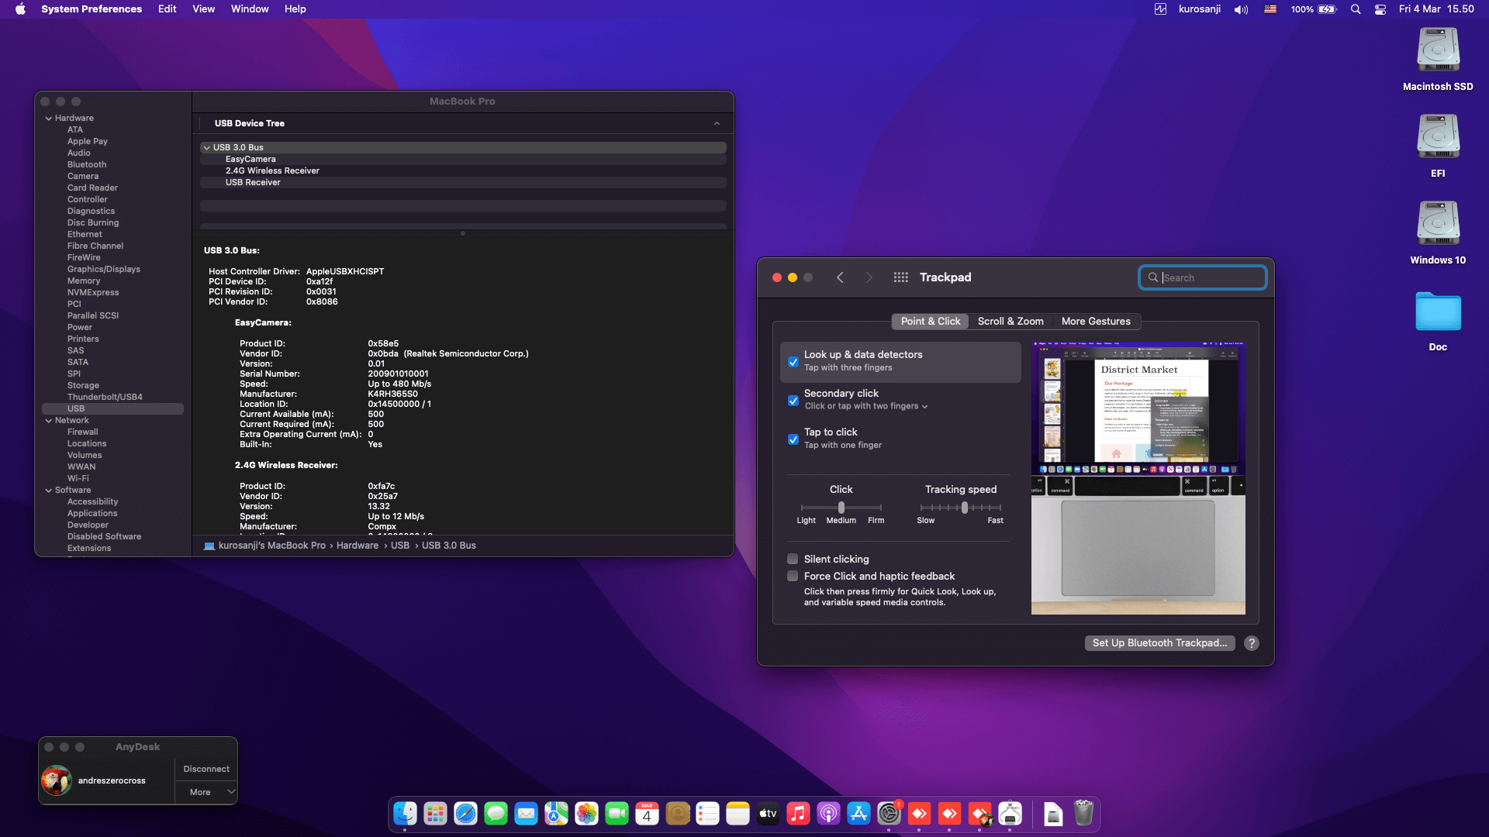Open Spotlight search from the menu bar
Viewport: 1489px width, 837px height.
1356,9
